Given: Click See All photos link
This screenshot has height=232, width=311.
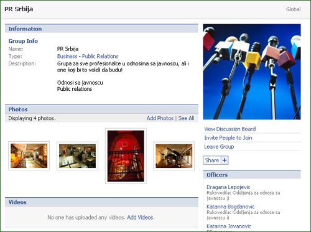Looking at the screenshot, I should (x=186, y=118).
